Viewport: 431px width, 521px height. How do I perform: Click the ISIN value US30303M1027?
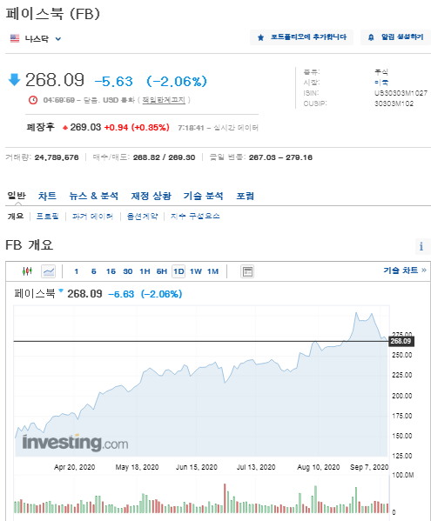point(401,93)
